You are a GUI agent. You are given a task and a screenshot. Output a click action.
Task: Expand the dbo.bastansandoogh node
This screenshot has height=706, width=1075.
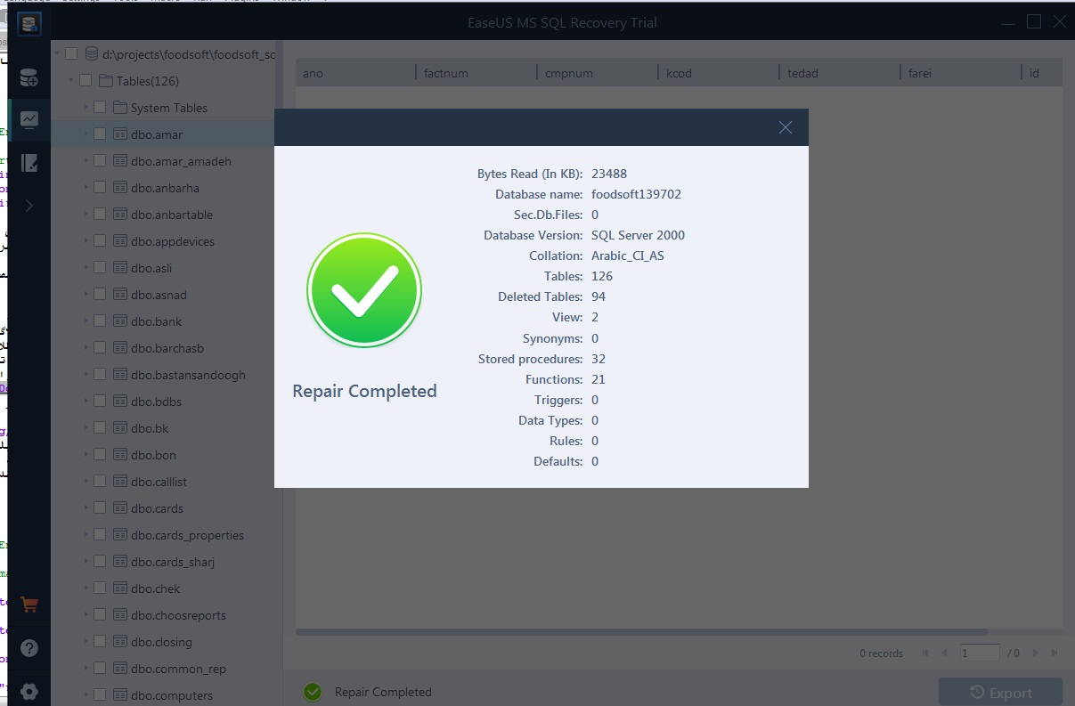pos(86,375)
